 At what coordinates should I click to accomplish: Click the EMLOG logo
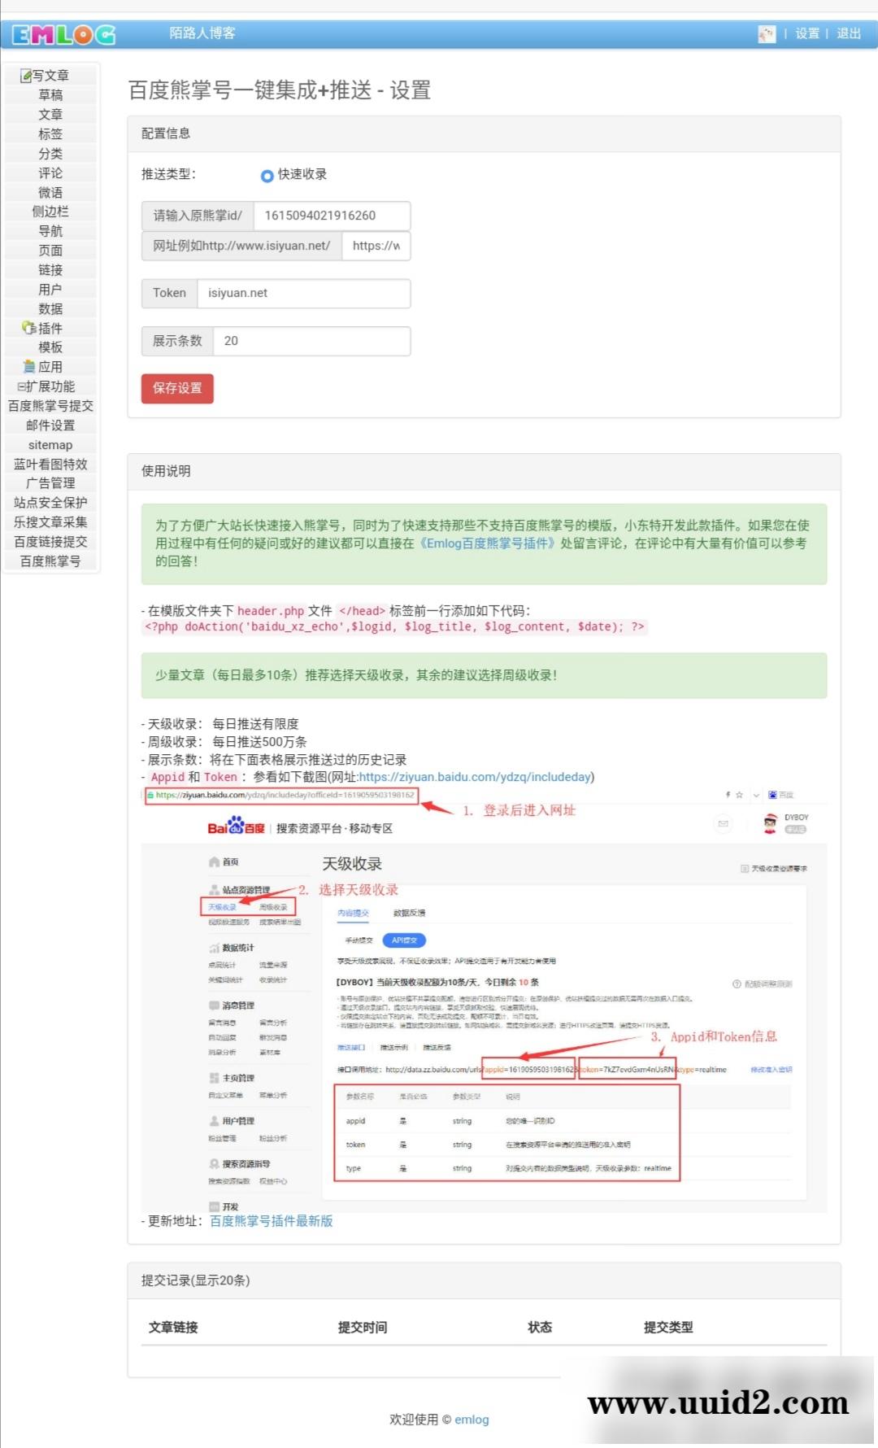click(63, 34)
